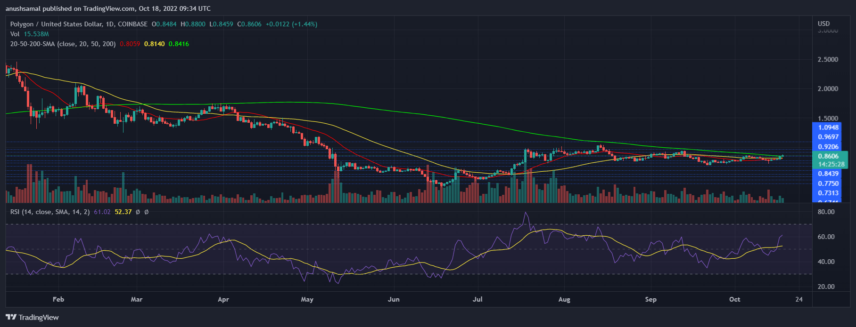The image size is (856, 327).
Task: Click the 1.0948 blue price level label
Action: [828, 128]
